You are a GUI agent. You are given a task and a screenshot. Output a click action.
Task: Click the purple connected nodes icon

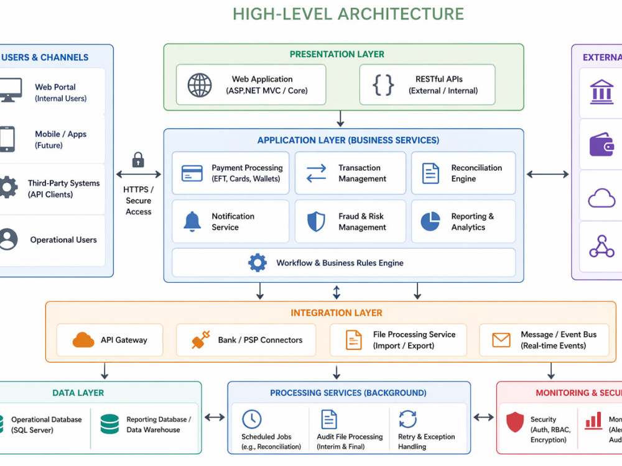[601, 246]
